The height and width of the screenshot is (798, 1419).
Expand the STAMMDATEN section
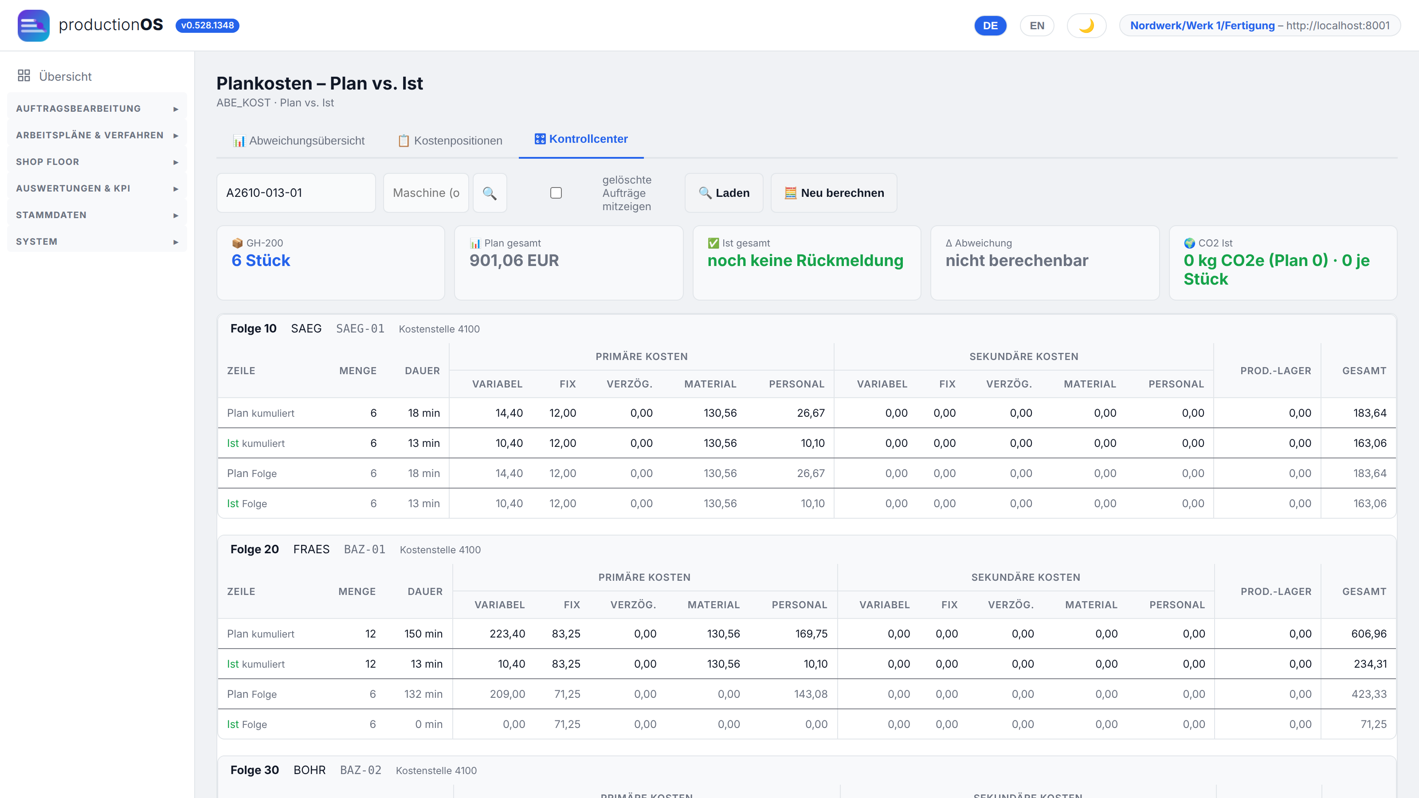point(97,215)
